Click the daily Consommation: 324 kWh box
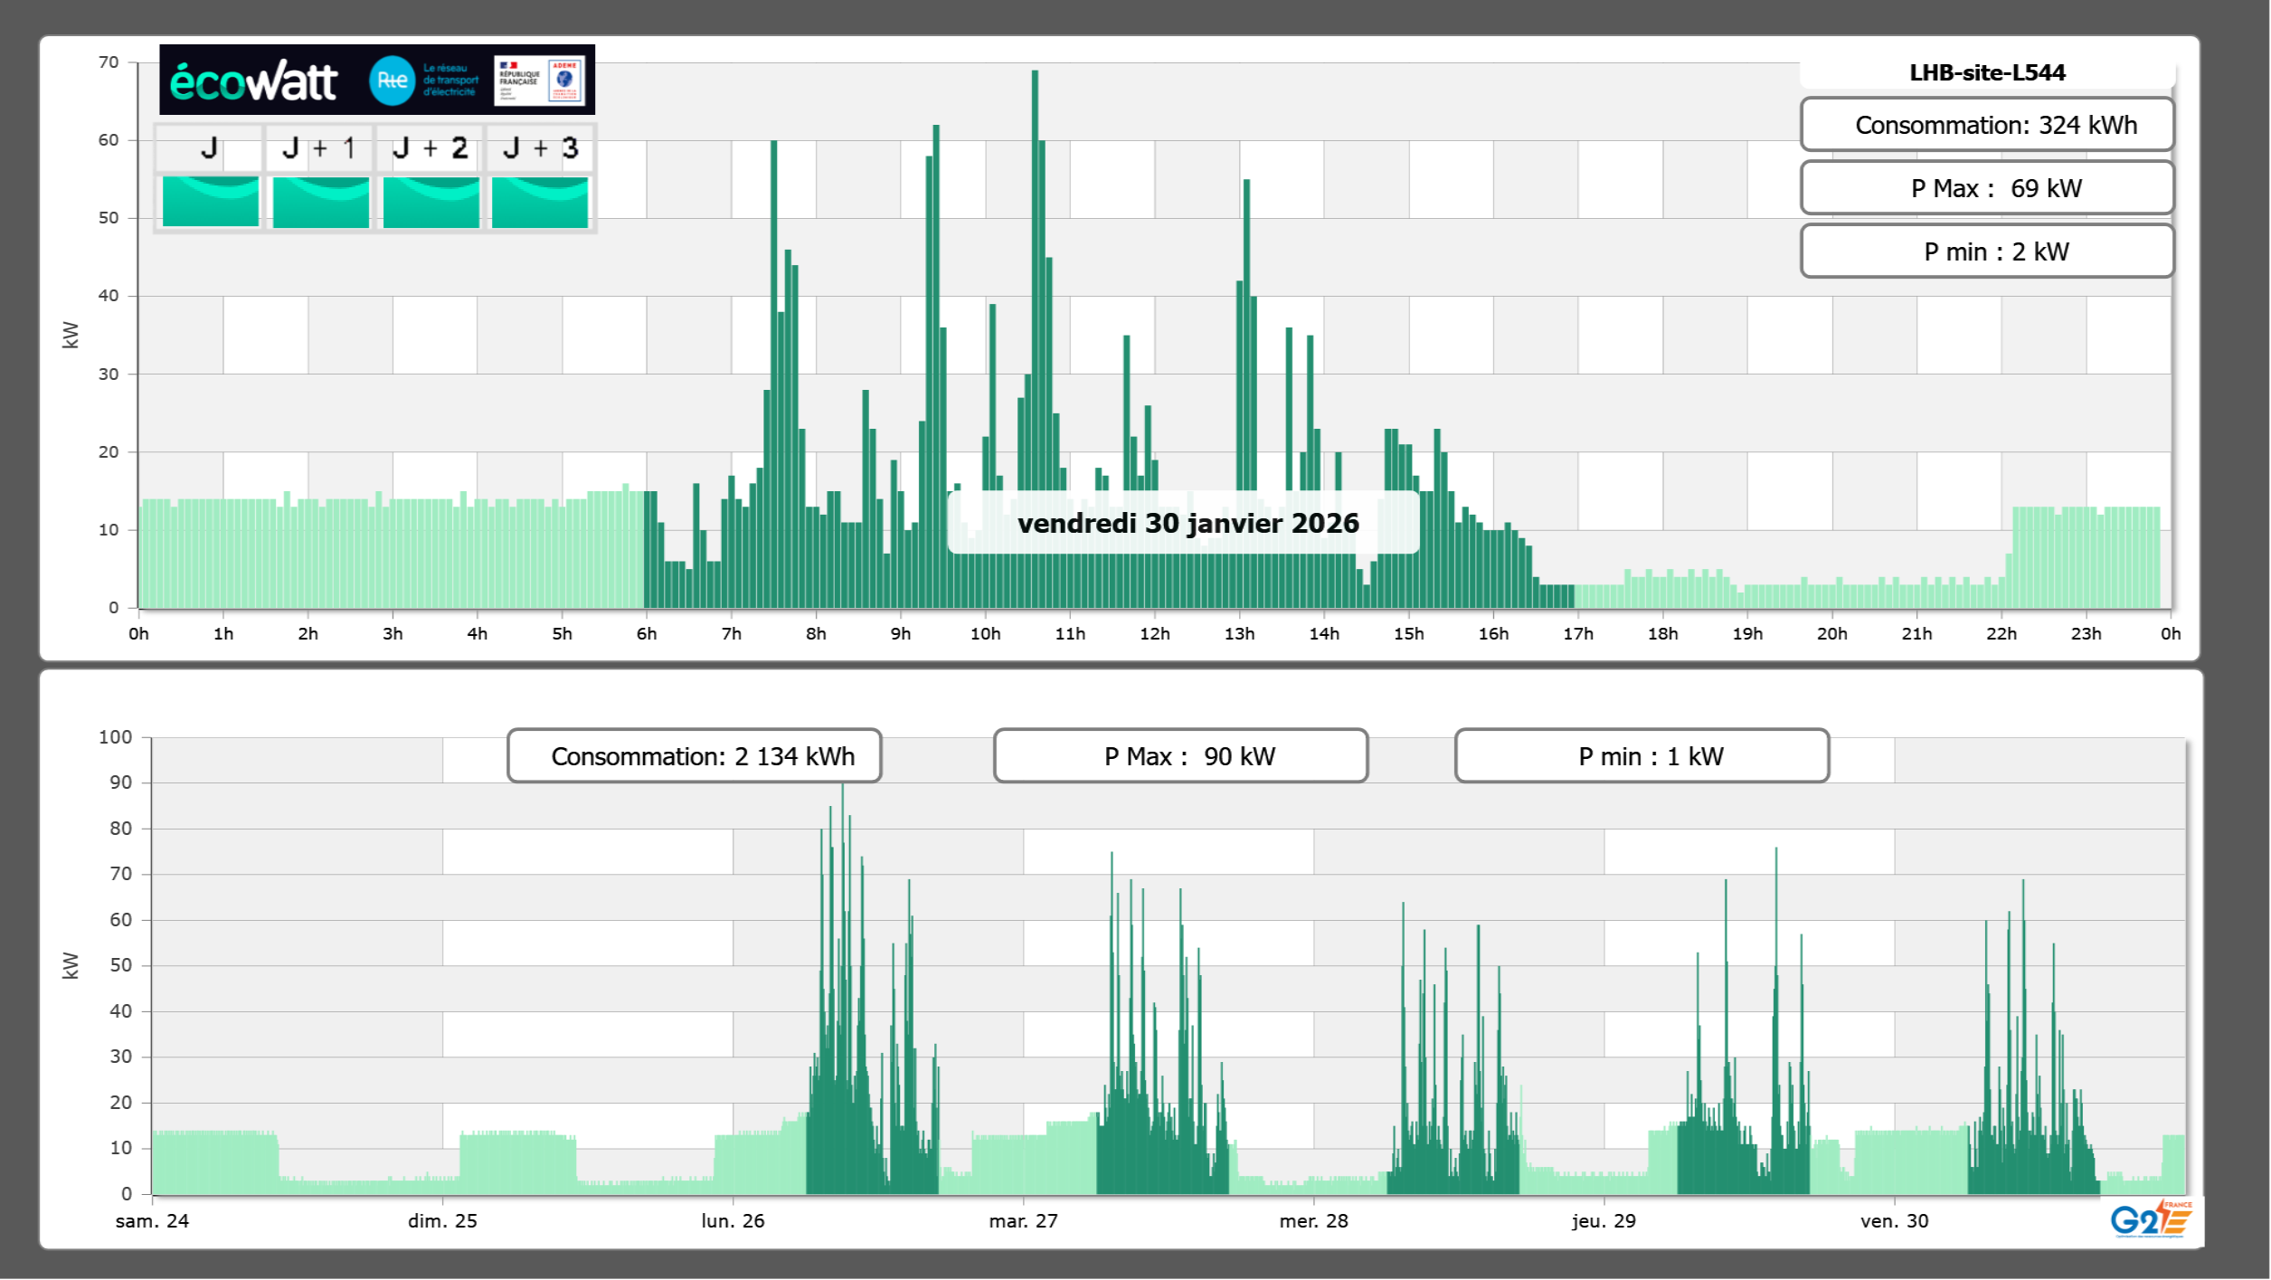 coord(1987,125)
